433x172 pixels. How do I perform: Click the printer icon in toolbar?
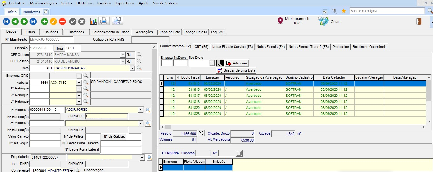point(104,22)
